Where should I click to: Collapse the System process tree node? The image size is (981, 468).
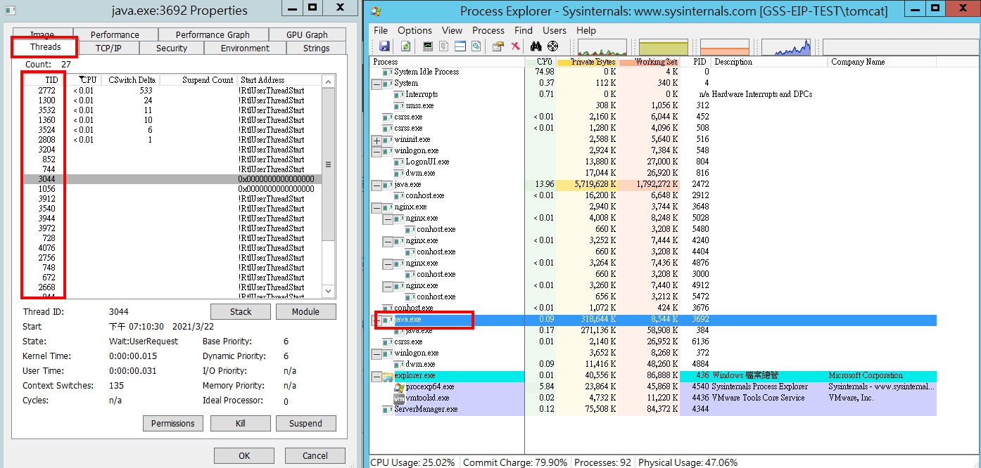pos(376,84)
